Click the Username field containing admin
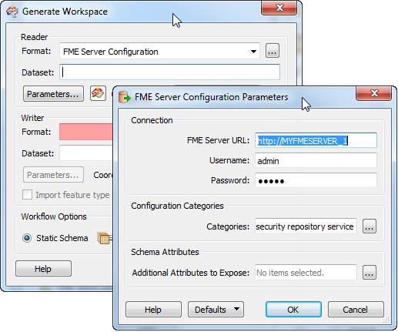This screenshot has height=332, width=398. pos(316,160)
